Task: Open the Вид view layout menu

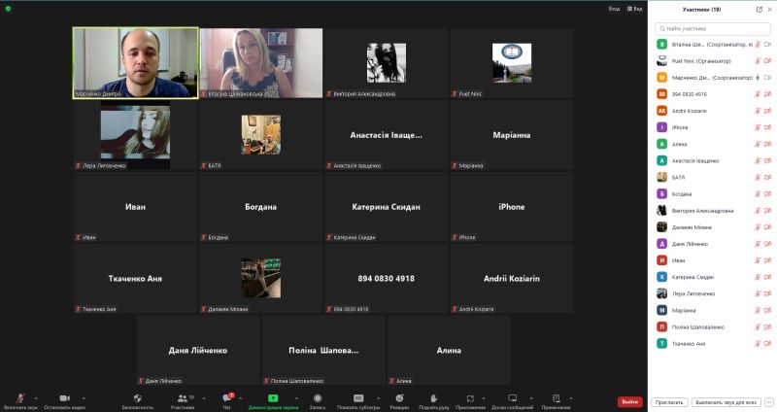Action: [634, 9]
